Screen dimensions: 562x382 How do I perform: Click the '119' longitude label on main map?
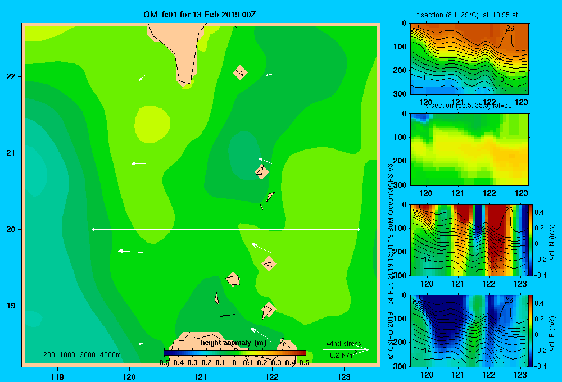point(57,376)
